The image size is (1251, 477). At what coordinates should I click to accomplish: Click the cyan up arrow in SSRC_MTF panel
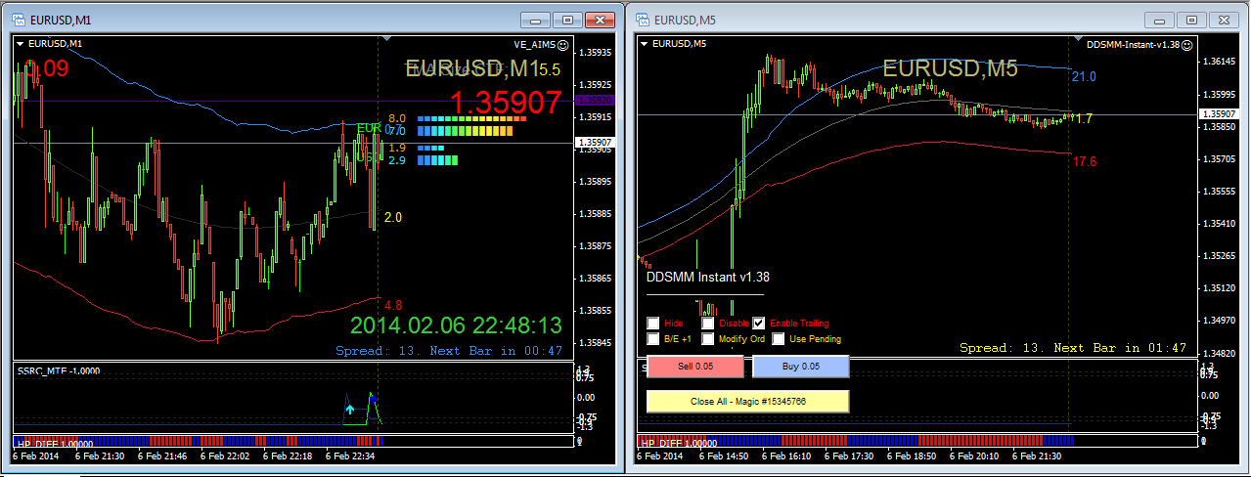coord(350,411)
